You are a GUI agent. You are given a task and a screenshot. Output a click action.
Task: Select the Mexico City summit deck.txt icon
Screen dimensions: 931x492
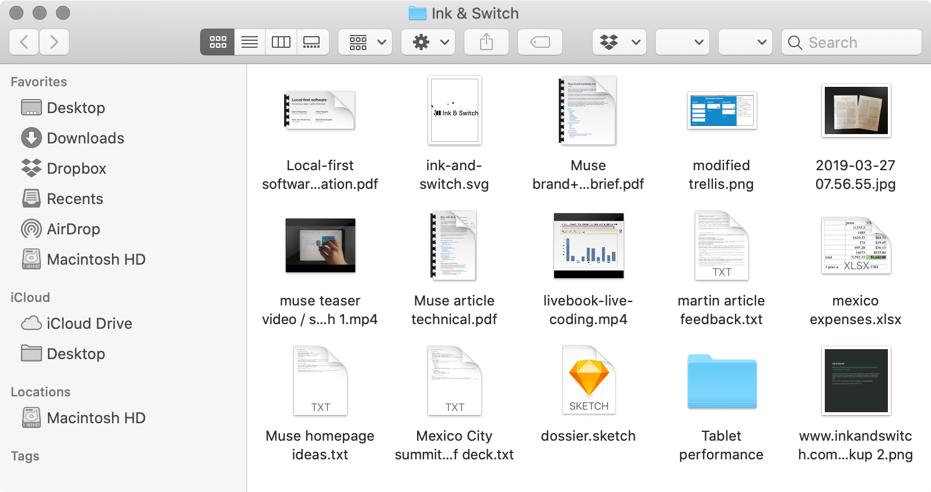[x=454, y=381]
